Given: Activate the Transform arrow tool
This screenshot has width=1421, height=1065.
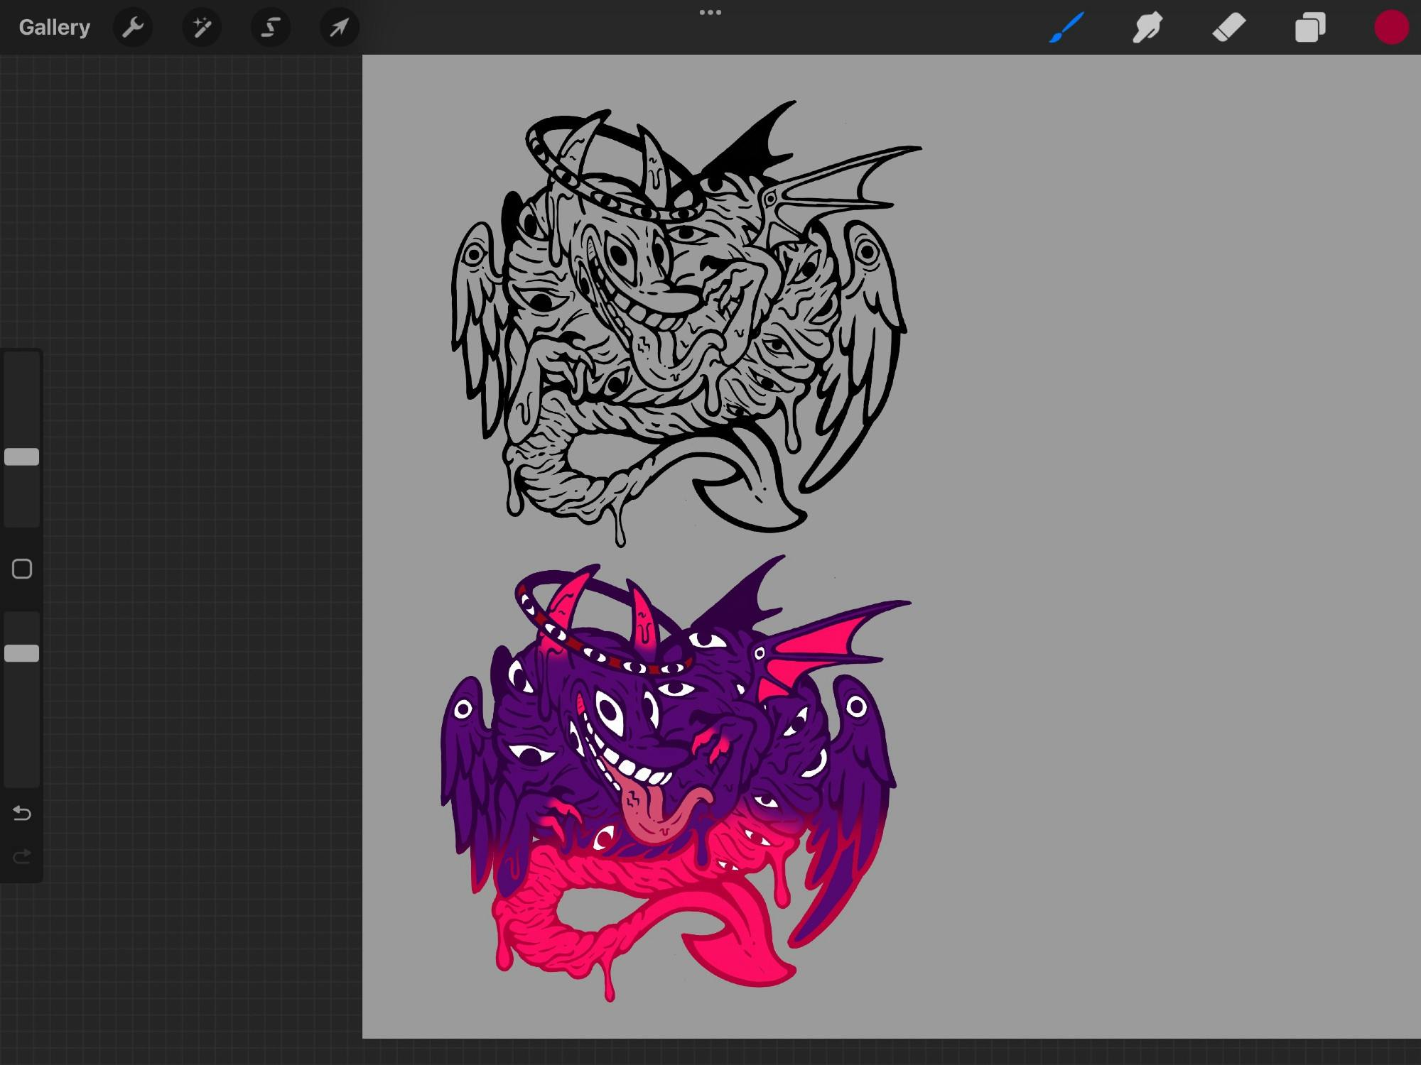Looking at the screenshot, I should pos(339,28).
